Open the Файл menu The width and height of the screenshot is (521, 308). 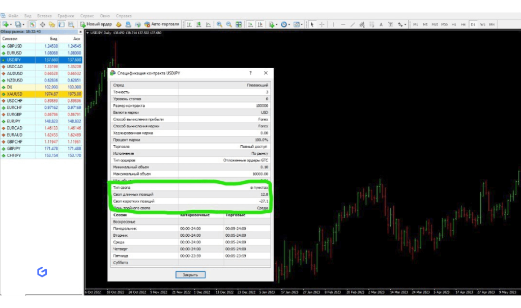coord(13,16)
